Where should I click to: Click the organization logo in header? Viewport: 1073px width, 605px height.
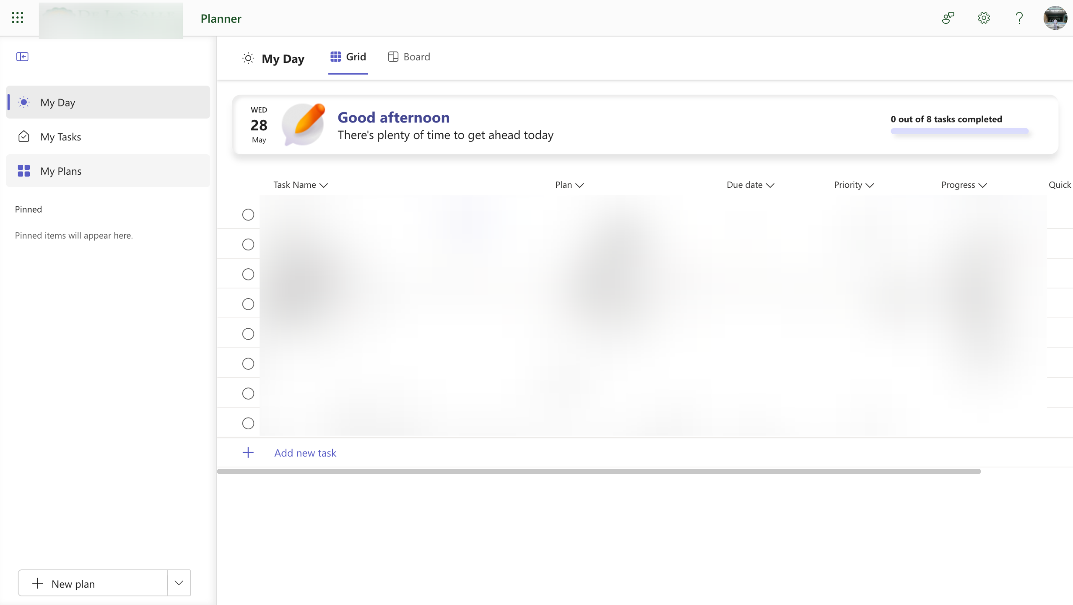(x=111, y=20)
